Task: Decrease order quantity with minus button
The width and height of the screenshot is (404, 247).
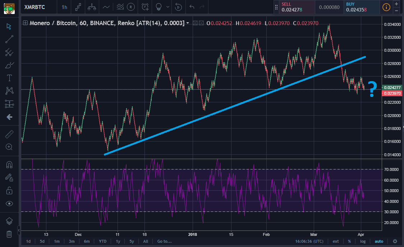Action: pos(396,10)
